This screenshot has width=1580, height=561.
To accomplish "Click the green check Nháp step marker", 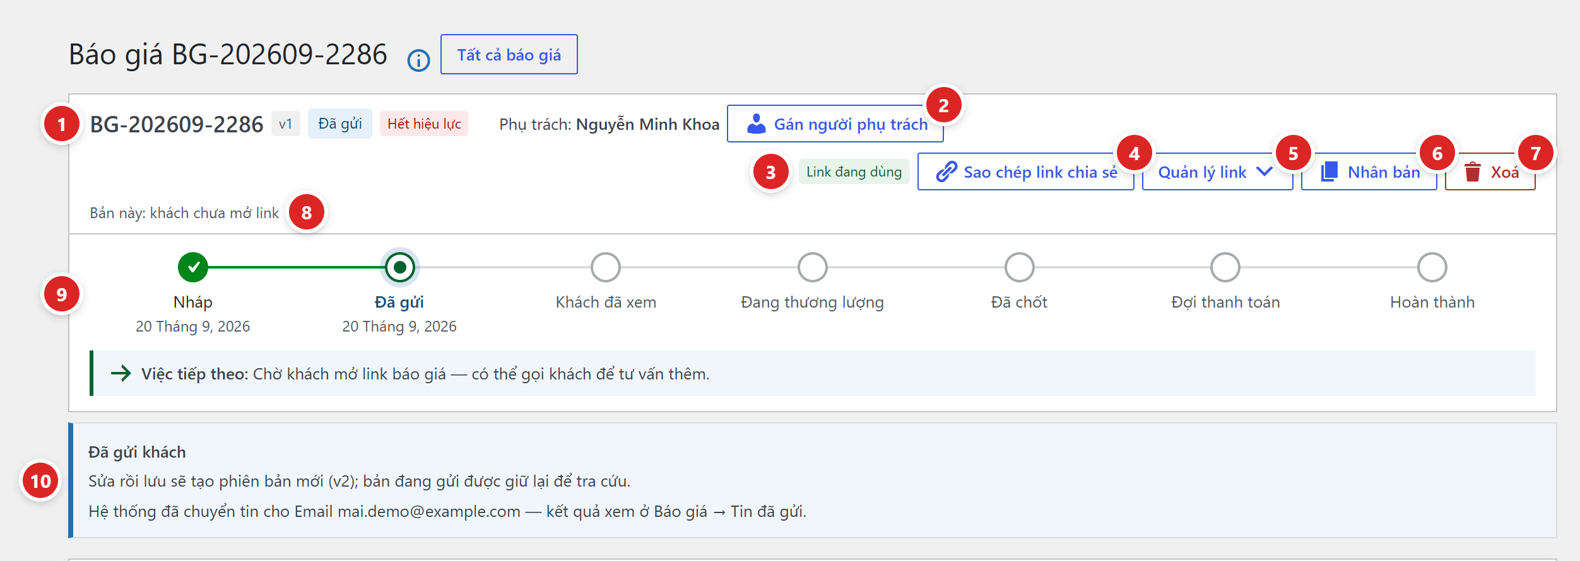I will click(x=193, y=267).
